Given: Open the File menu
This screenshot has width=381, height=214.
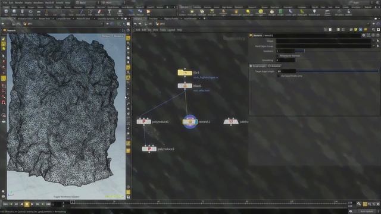Looking at the screenshot, I should click(5, 2).
